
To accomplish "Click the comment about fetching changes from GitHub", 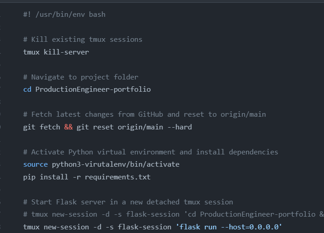I will [x=144, y=114].
